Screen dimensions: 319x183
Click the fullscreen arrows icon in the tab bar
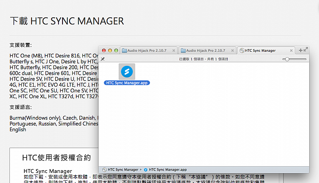pos(306,50)
